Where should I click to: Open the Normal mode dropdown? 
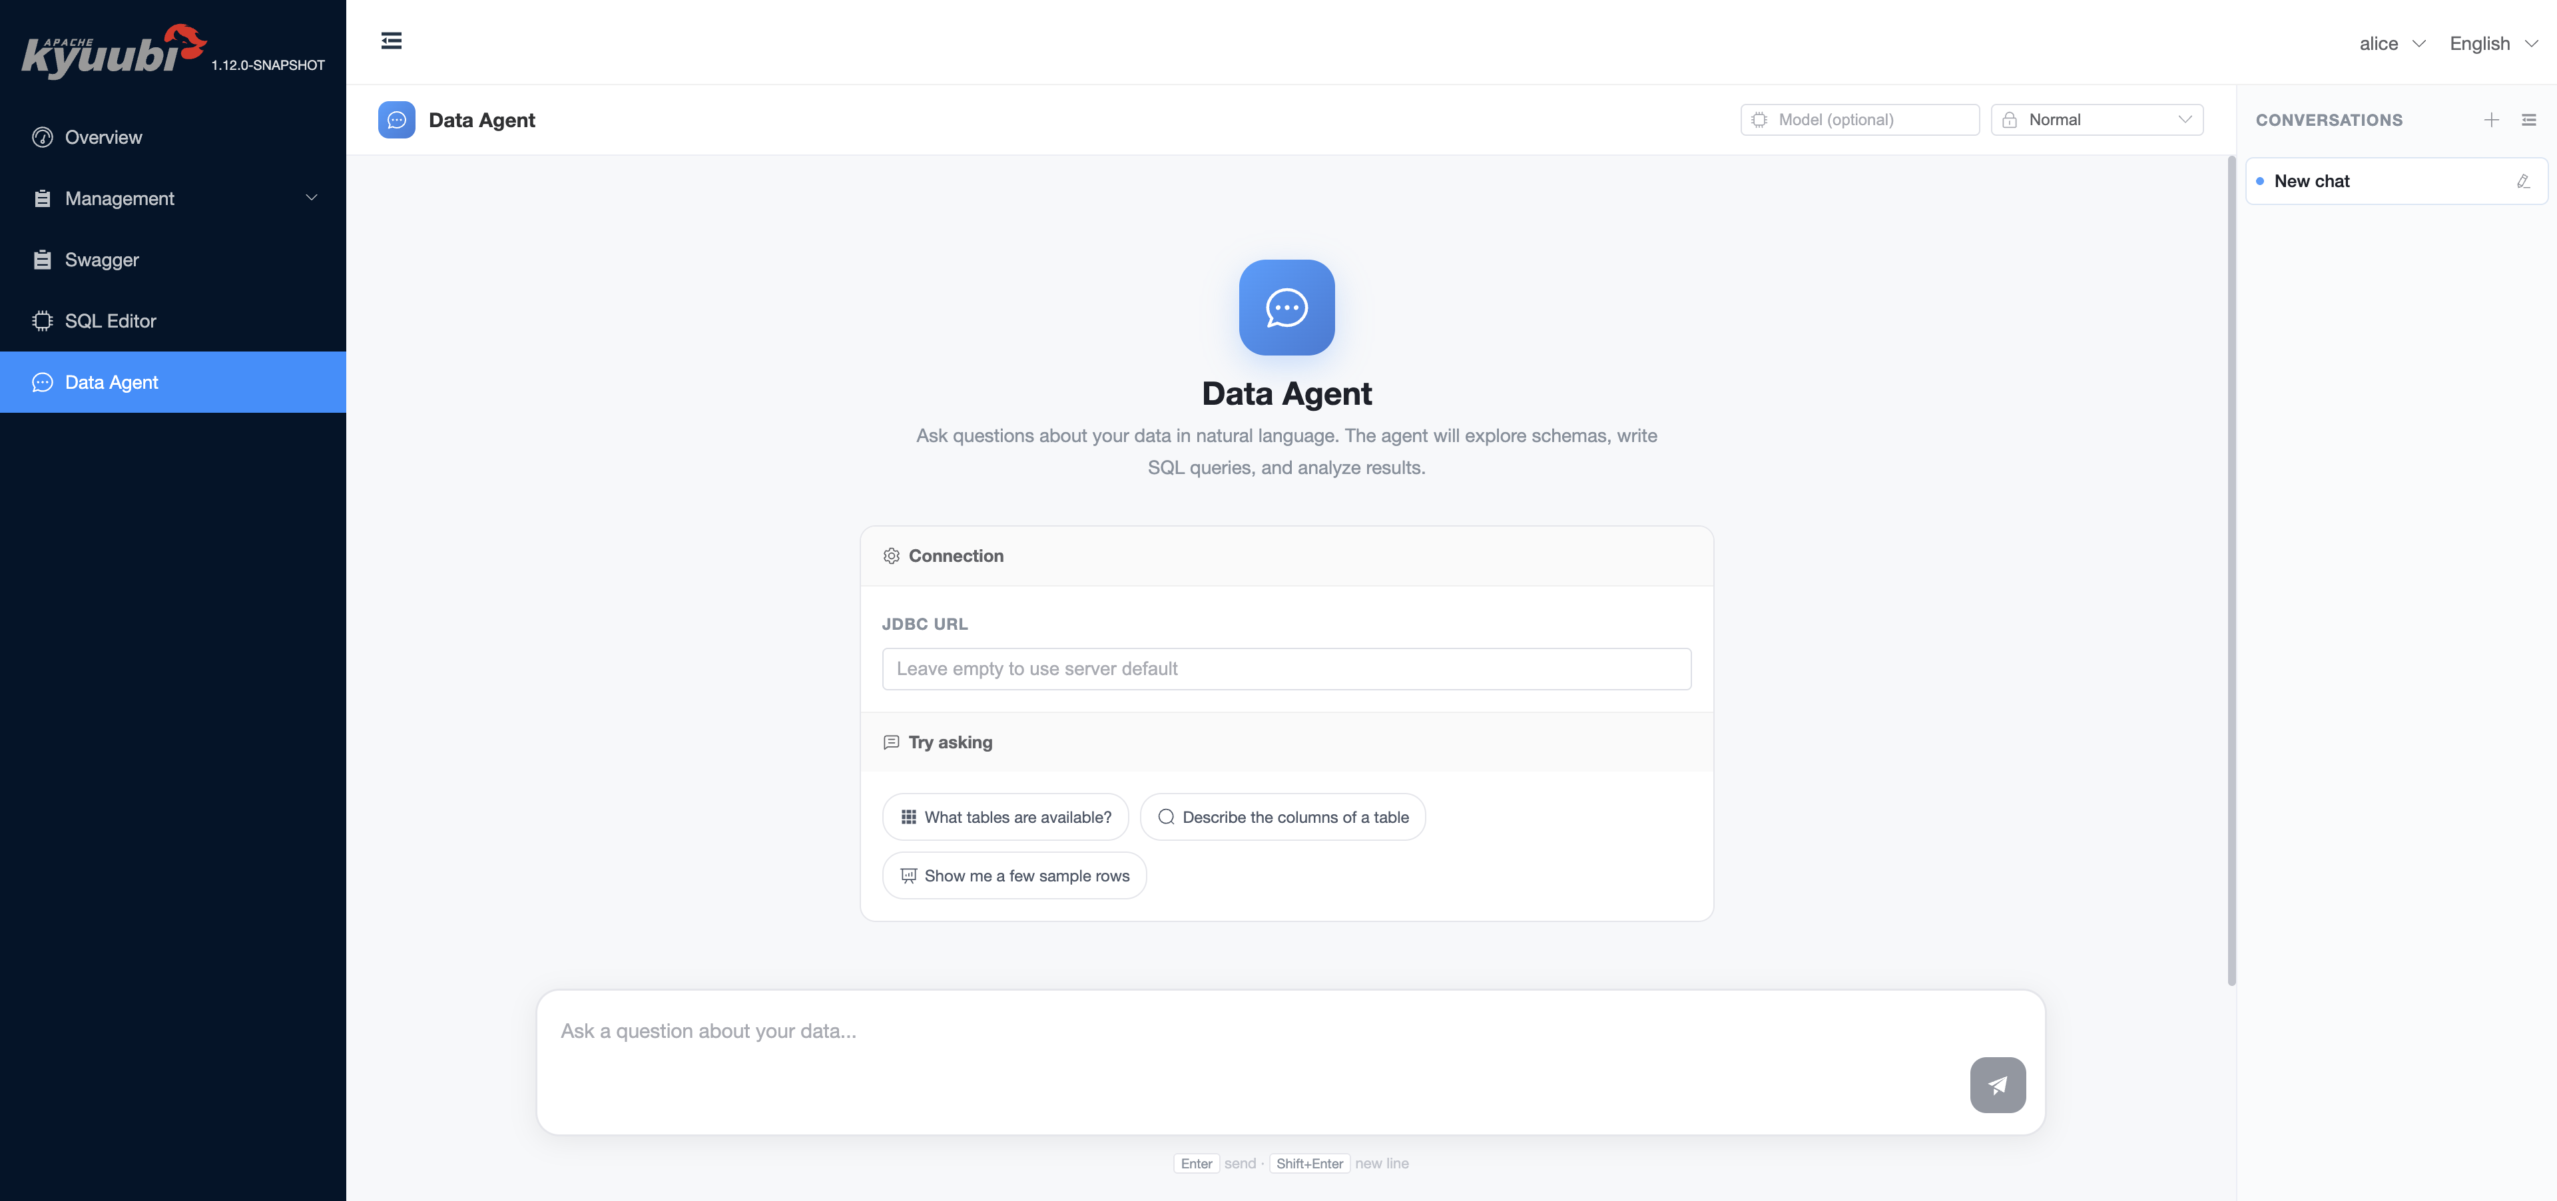click(2096, 120)
